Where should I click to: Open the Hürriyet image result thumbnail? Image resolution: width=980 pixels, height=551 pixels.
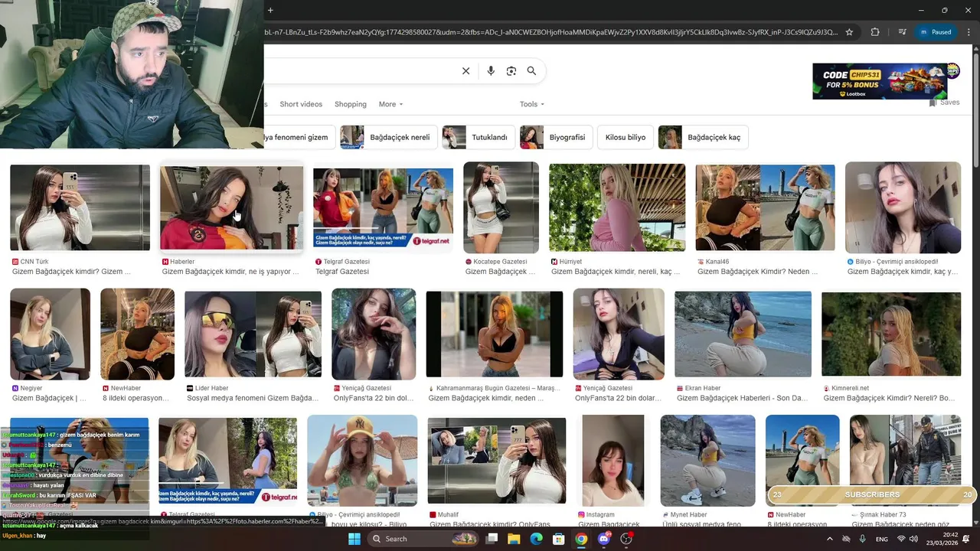617,207
